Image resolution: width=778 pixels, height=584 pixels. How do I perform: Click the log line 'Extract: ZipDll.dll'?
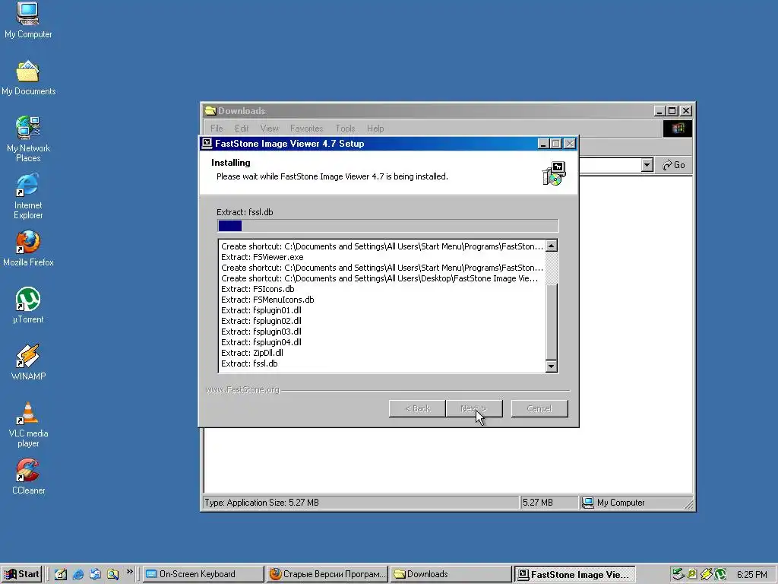coord(252,353)
